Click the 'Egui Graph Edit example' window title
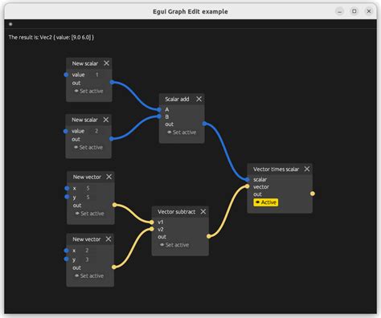Screen dimensions: 381x318 [x=190, y=11]
